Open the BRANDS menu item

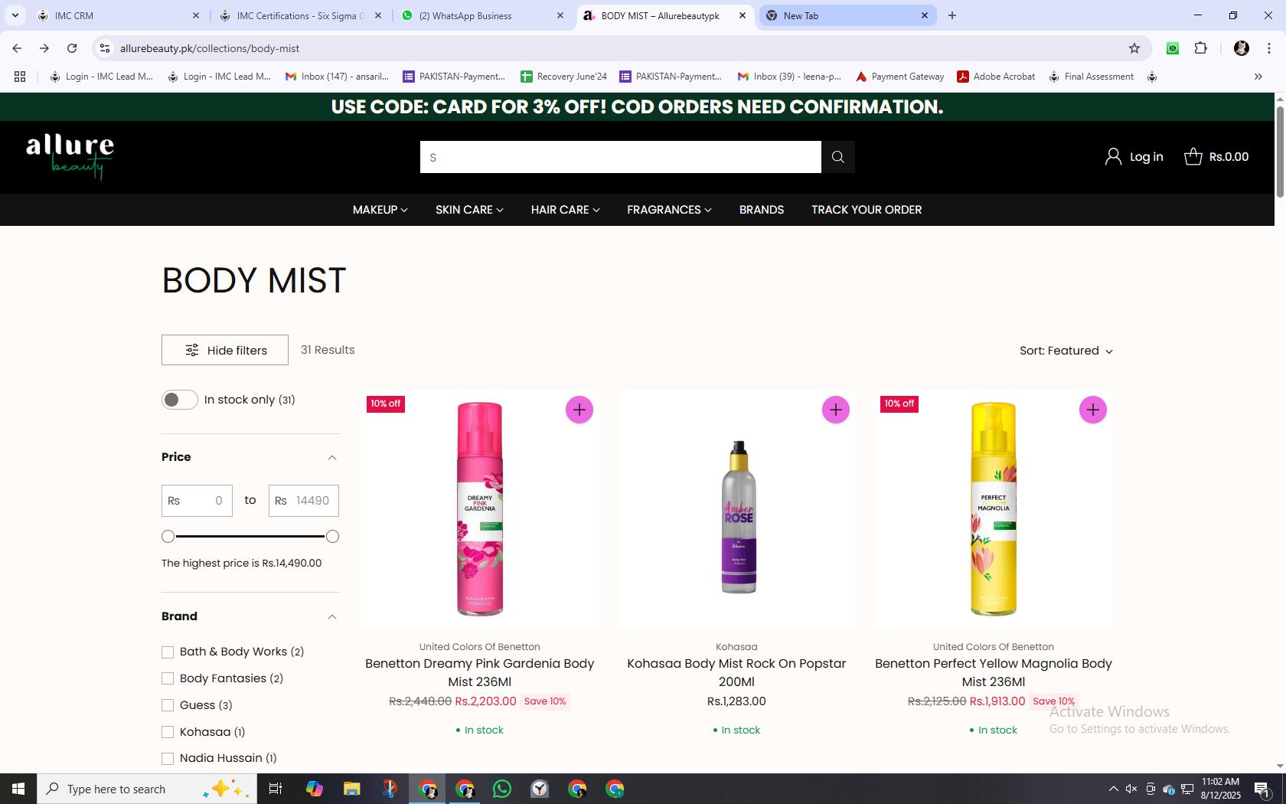[762, 210]
